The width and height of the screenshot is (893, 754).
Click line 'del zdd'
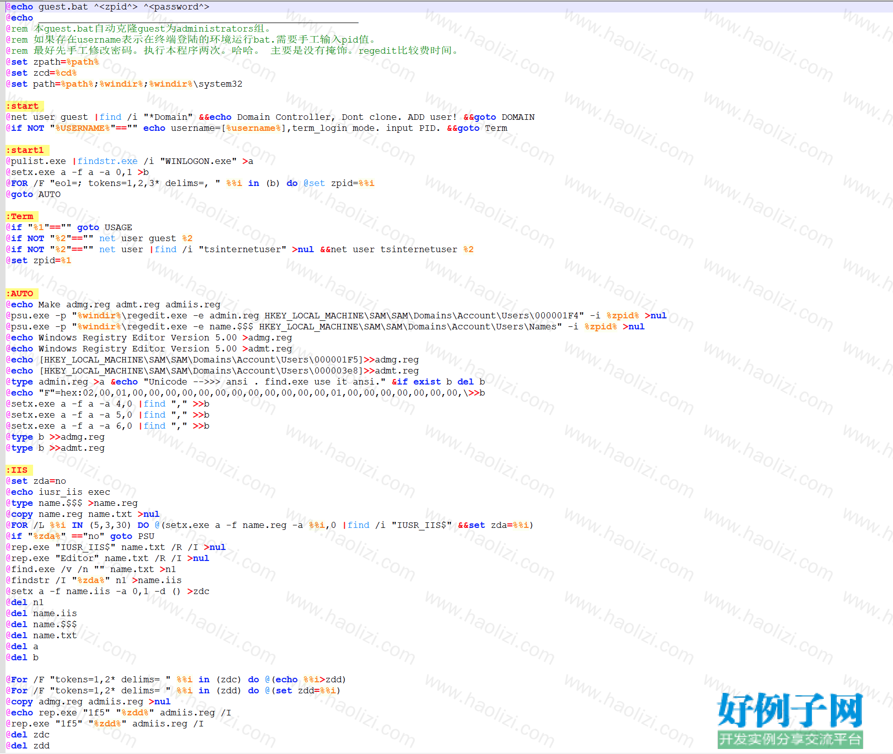coord(28,745)
